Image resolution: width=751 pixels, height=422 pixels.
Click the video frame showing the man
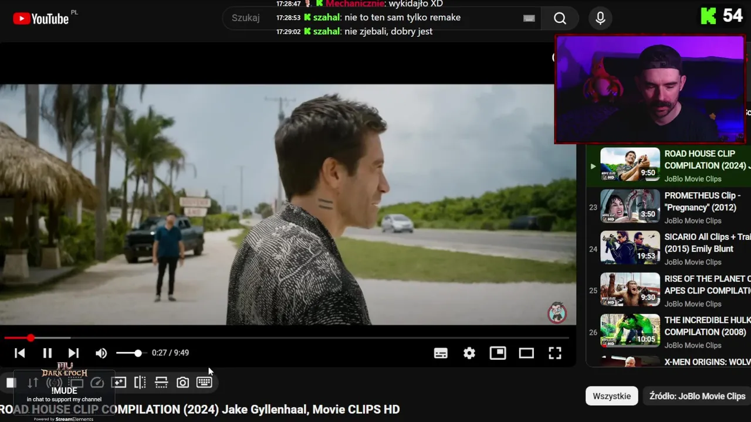(287, 205)
